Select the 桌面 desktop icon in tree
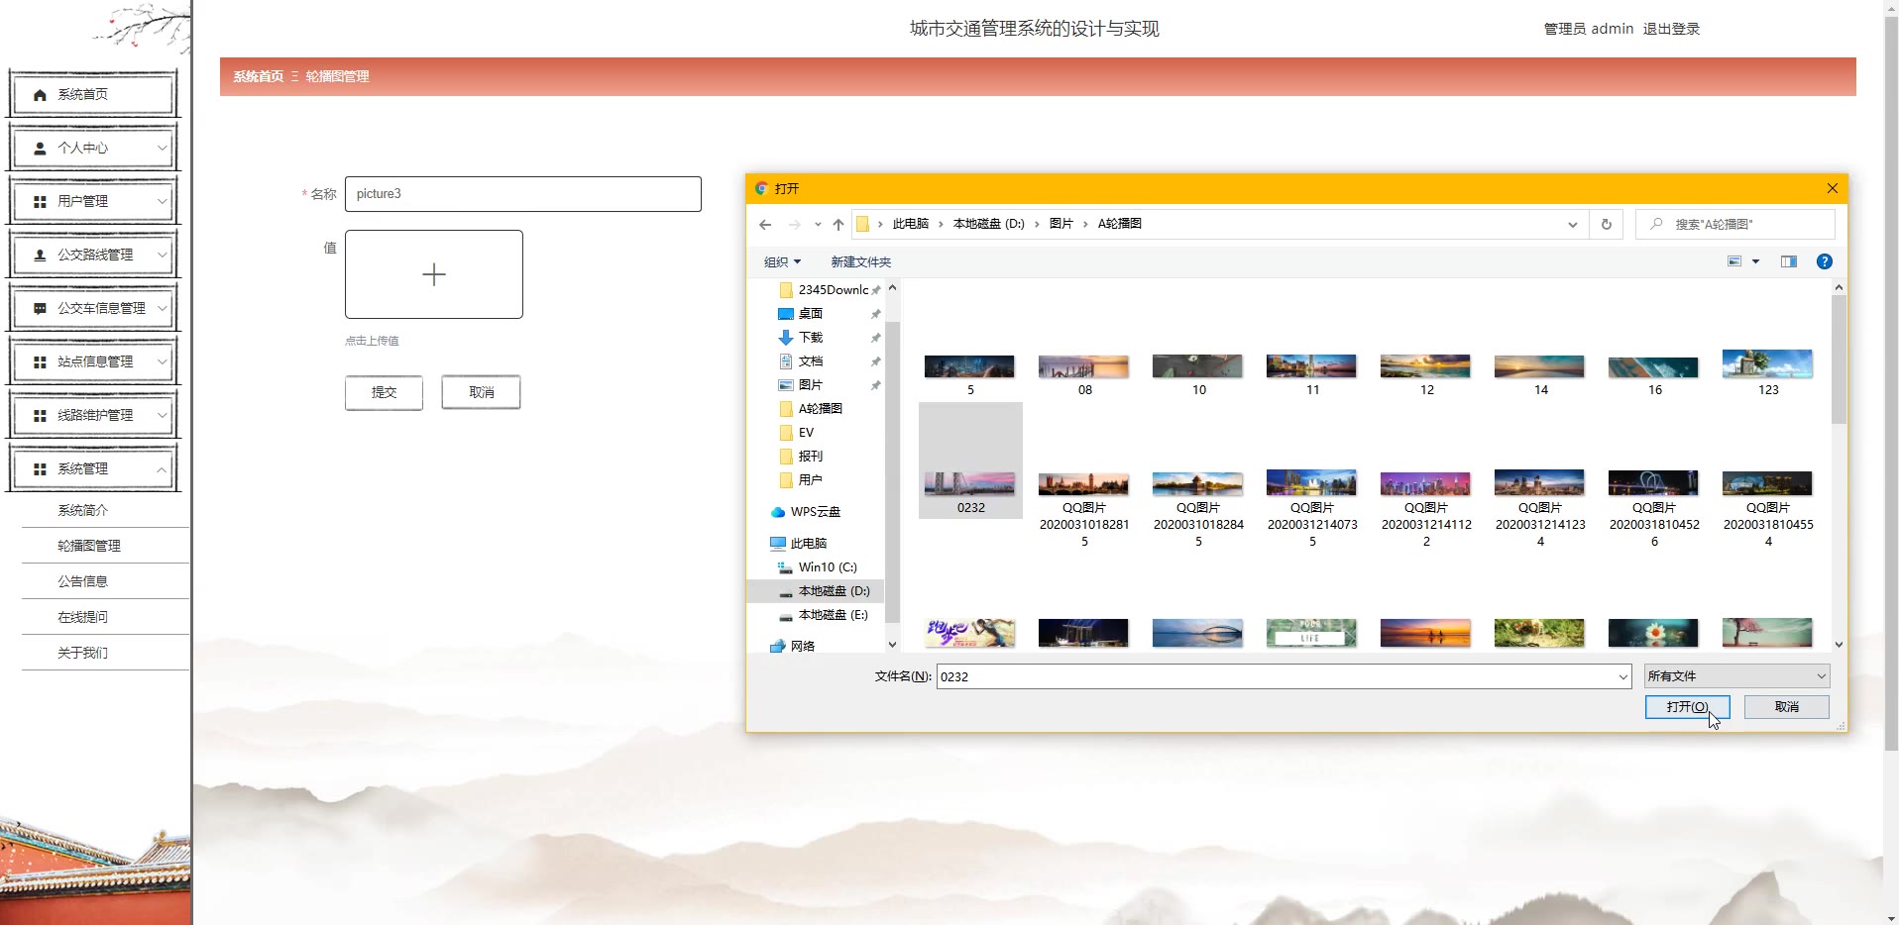 click(x=786, y=314)
